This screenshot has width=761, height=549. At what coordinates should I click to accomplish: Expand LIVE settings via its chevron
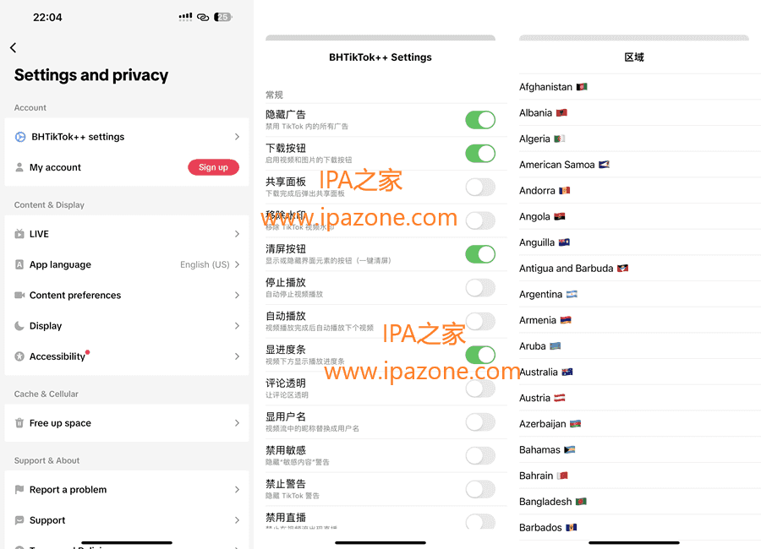coord(237,234)
